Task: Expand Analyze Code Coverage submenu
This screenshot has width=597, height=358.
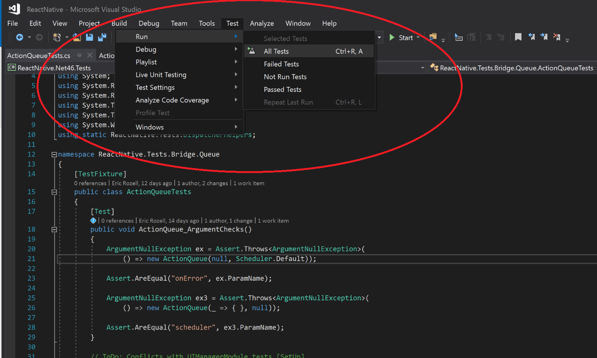Action: (179, 100)
